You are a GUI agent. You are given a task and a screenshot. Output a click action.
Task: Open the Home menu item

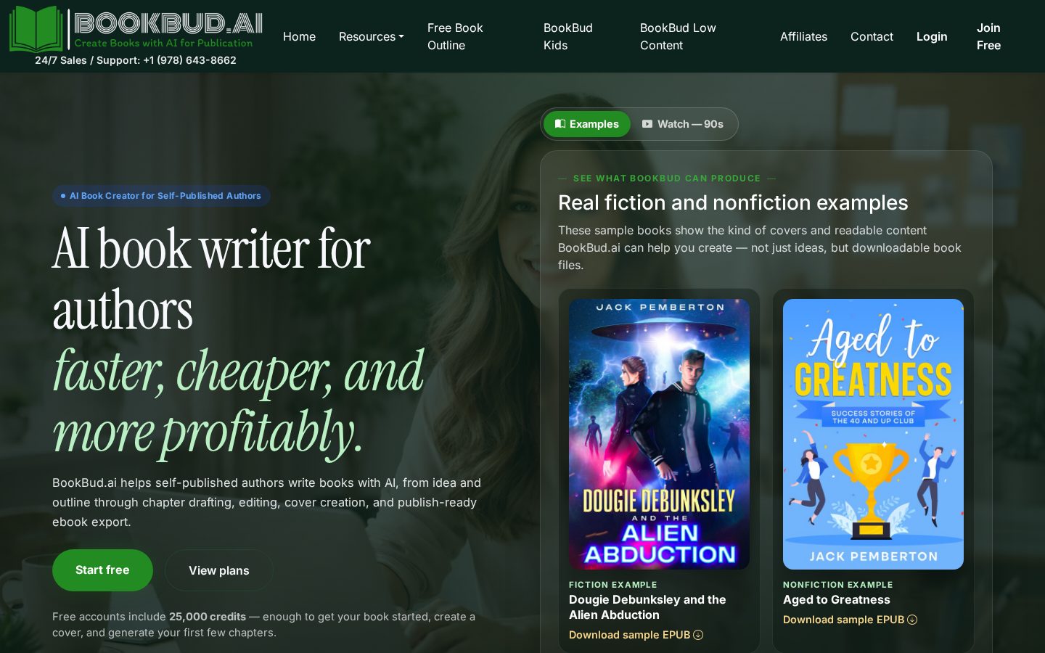(299, 36)
